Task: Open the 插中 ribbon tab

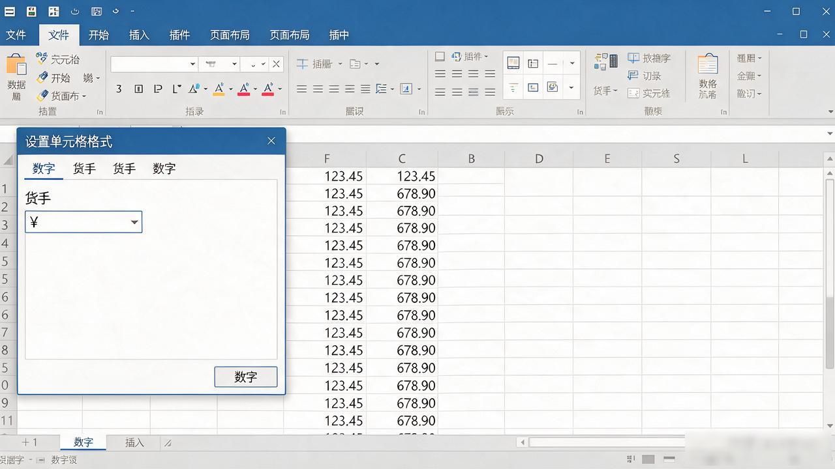Action: (339, 35)
